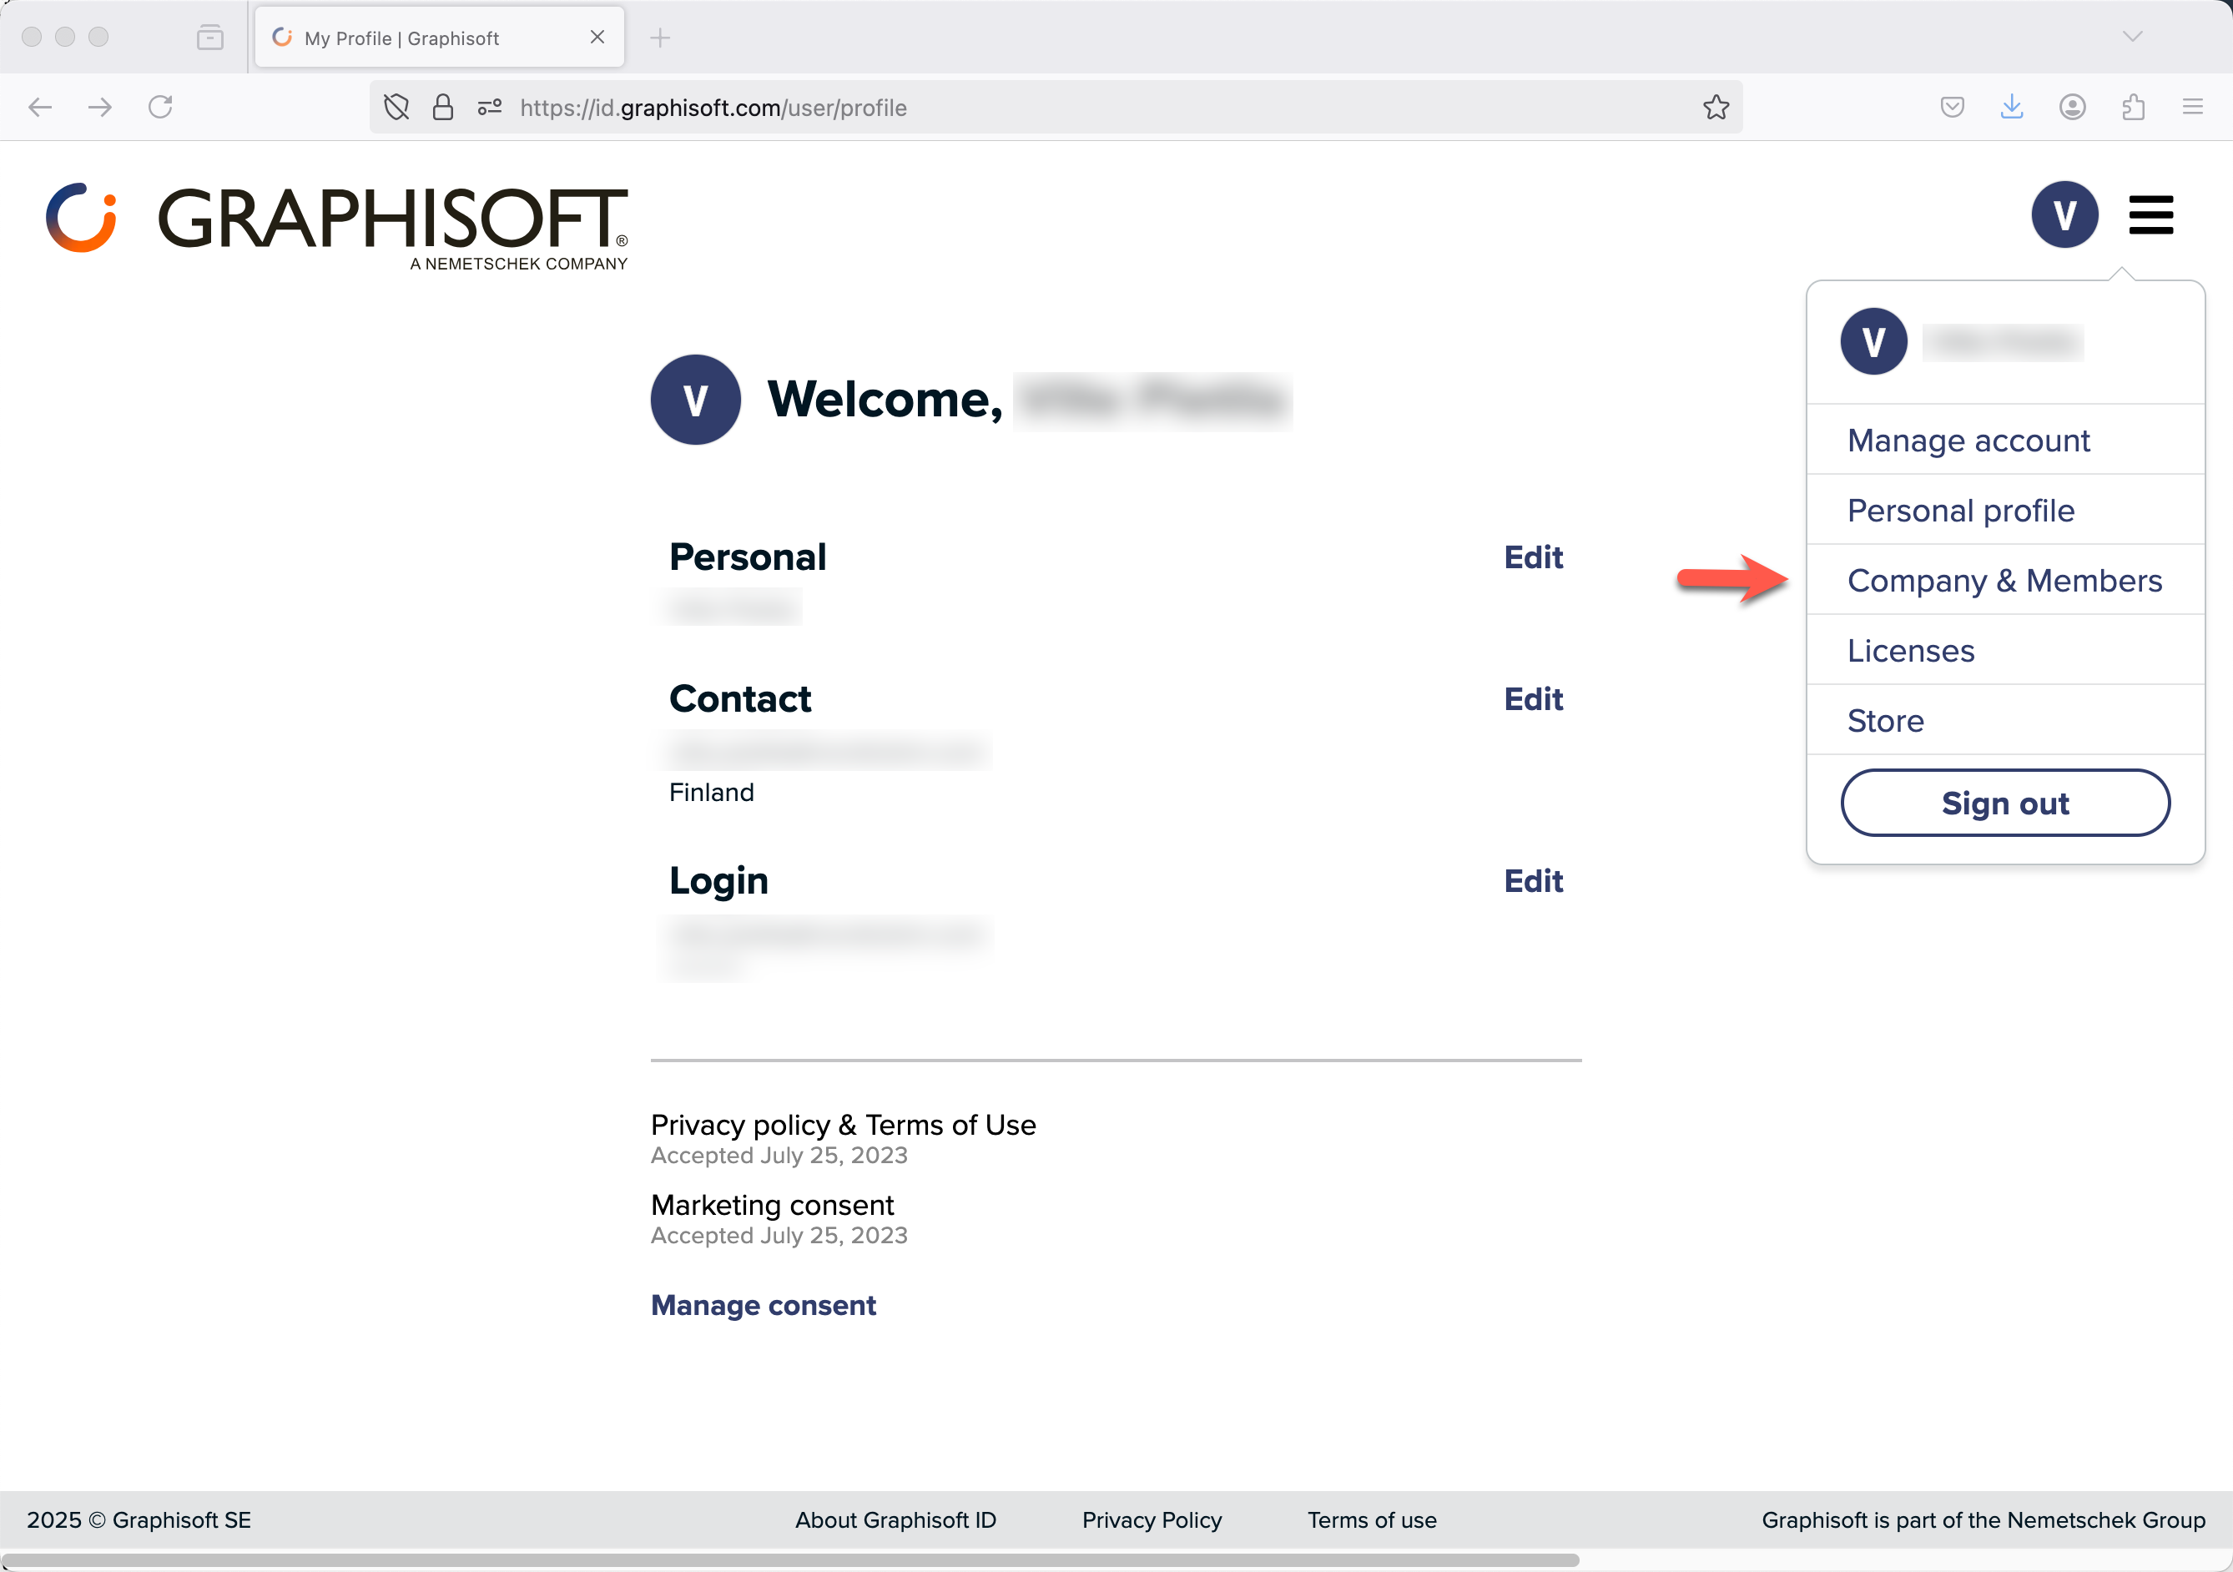Open About Graphisoft ID footer link
Image resolution: width=2233 pixels, height=1572 pixels.
[895, 1520]
